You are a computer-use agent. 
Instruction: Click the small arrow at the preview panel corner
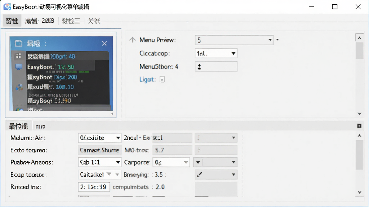click(112, 114)
